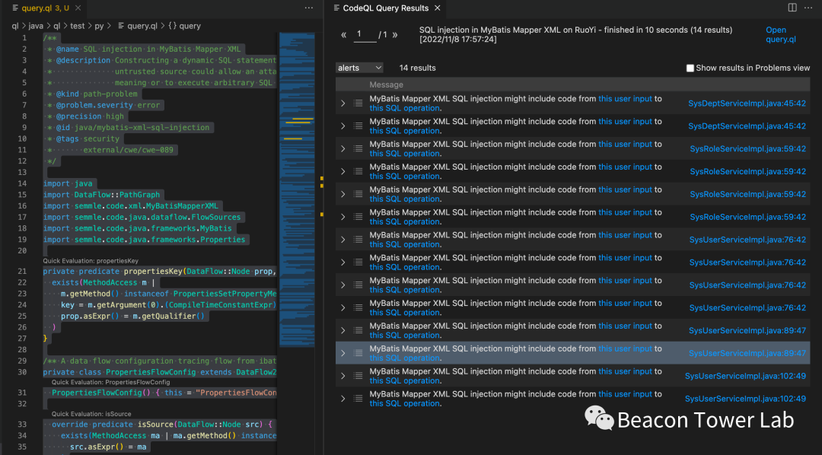Close the query.ql editor tab
The image size is (822, 455).
pyautogui.click(x=78, y=8)
